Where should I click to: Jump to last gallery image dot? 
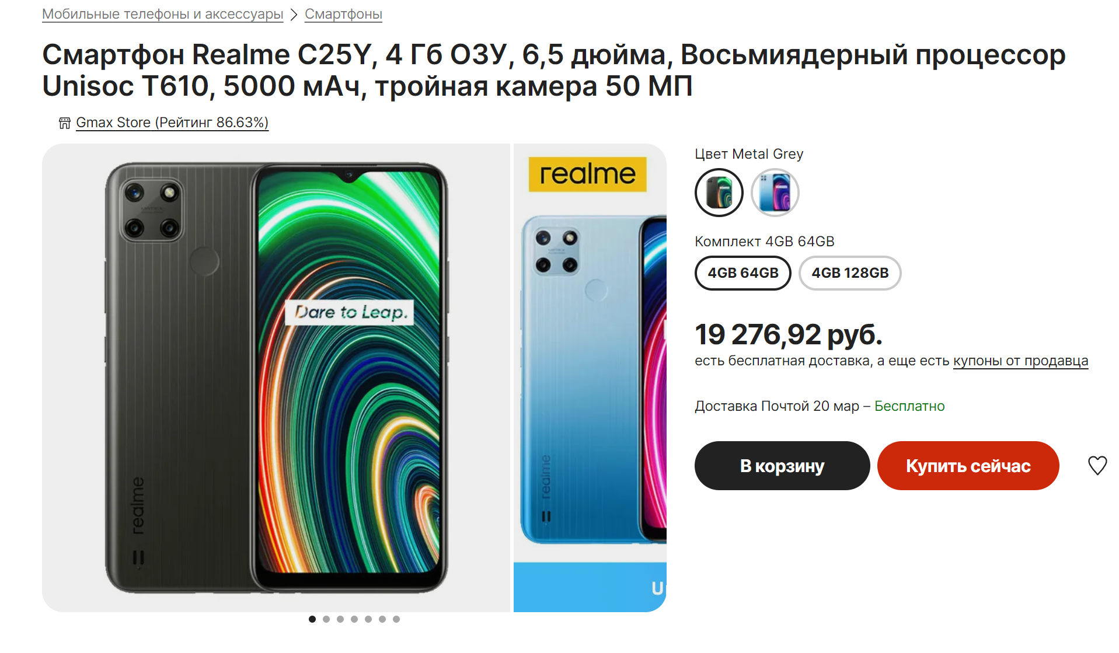click(x=396, y=619)
